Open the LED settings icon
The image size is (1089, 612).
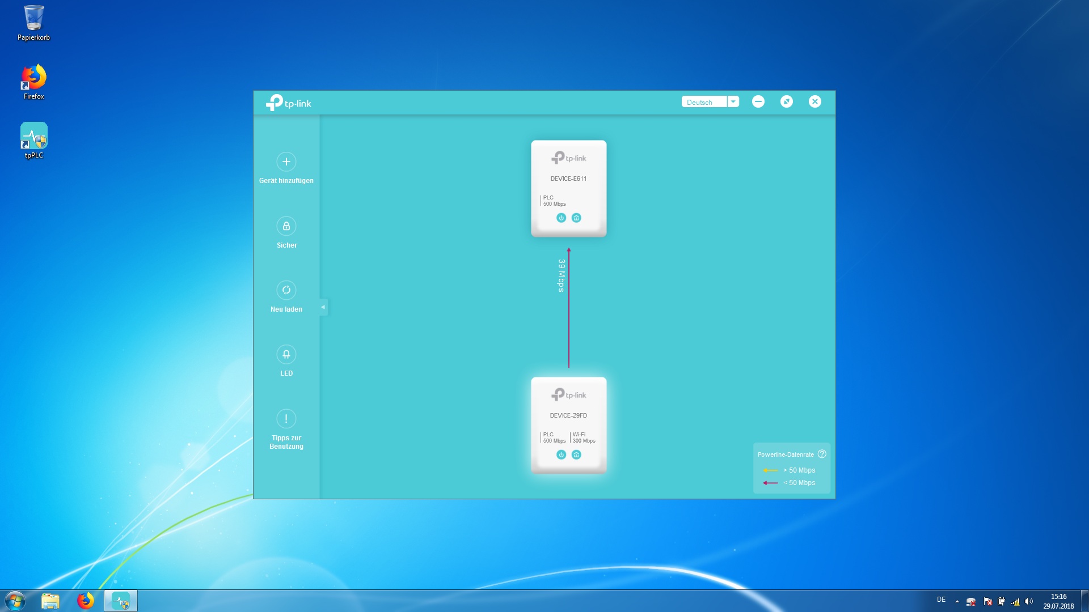[x=286, y=355]
